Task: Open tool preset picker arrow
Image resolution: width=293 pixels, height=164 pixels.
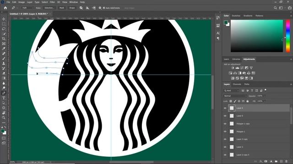Action: point(17,8)
